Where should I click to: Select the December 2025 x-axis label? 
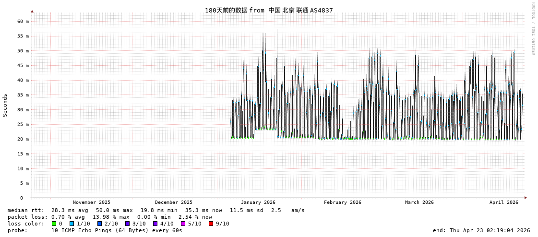pyautogui.click(x=173, y=202)
